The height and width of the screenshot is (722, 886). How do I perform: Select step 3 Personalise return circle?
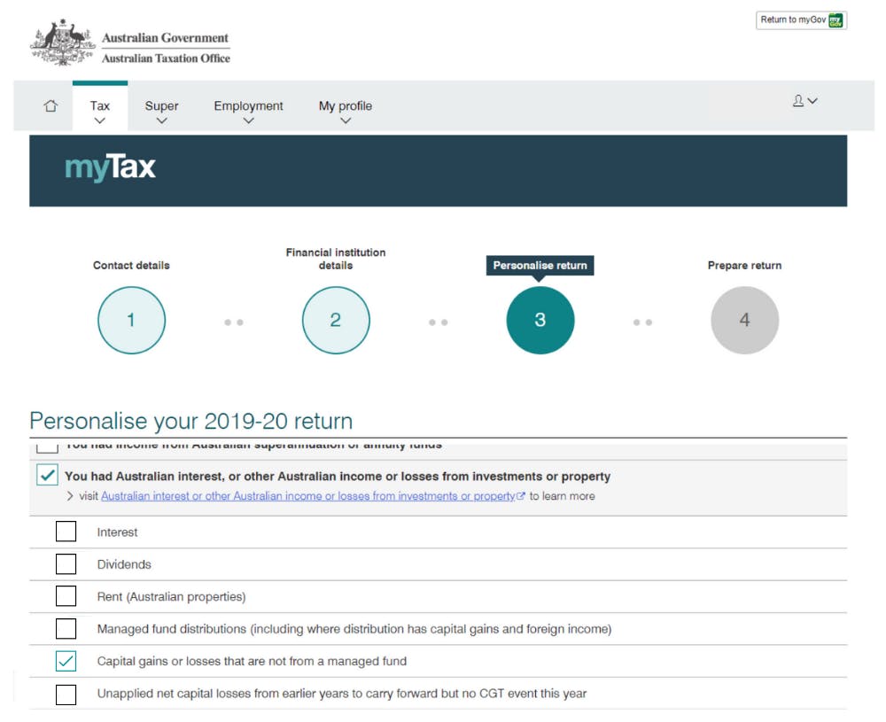pyautogui.click(x=540, y=321)
